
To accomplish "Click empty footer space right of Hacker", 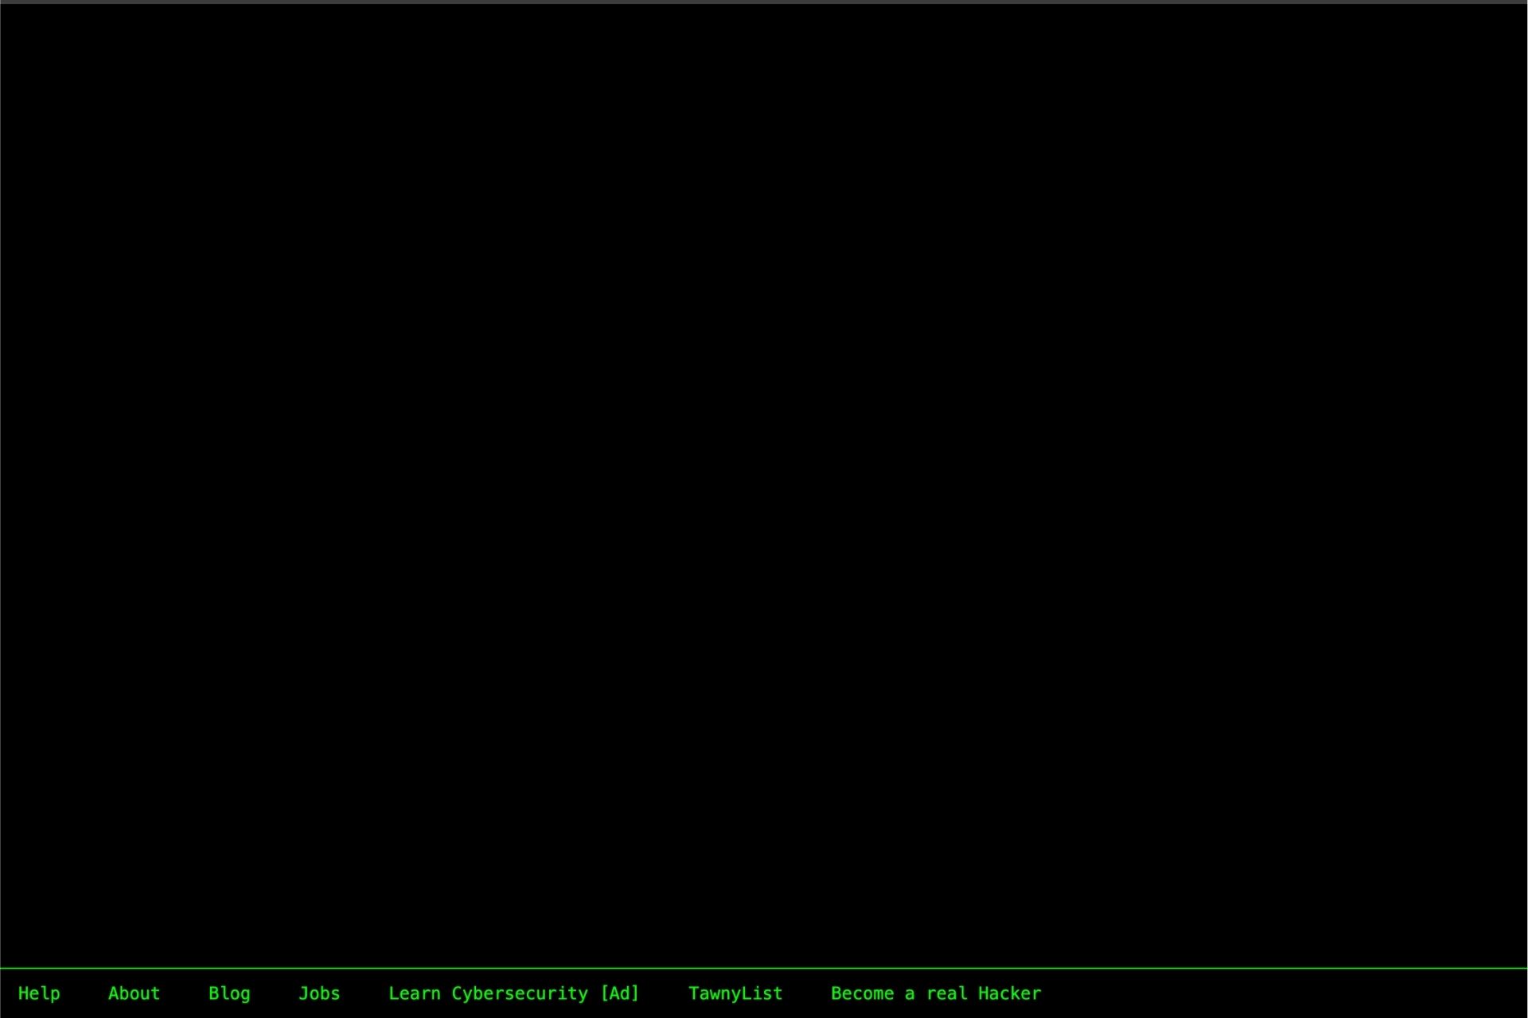I will pos(1273,993).
